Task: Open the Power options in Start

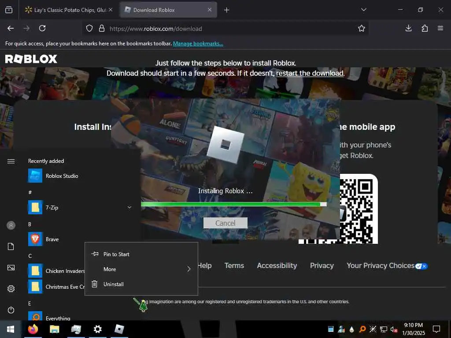Action: pos(11,310)
